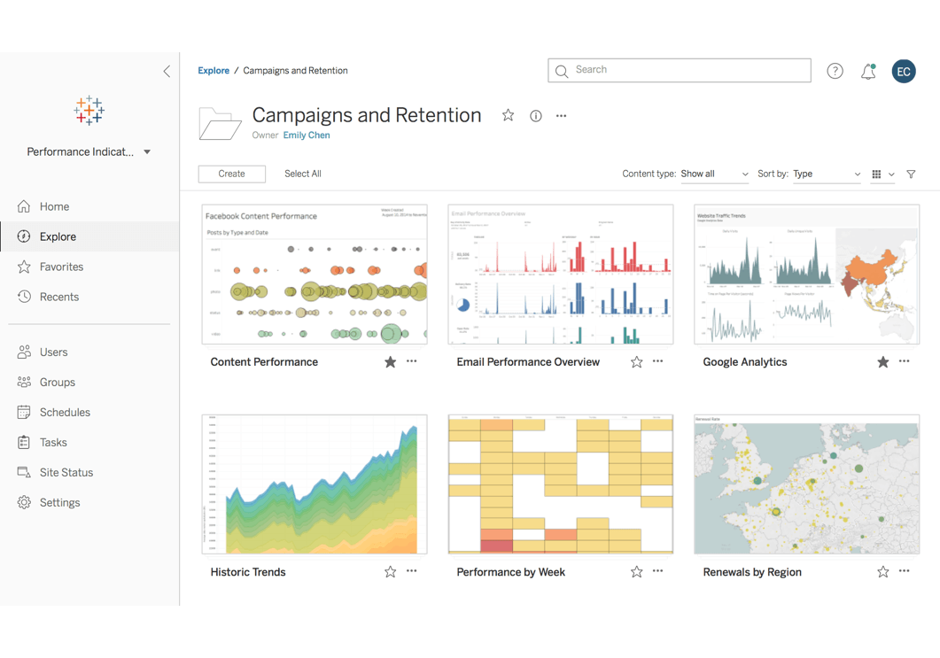Favorite the Campaigns and Retention project
The width and height of the screenshot is (940, 658).
point(508,116)
